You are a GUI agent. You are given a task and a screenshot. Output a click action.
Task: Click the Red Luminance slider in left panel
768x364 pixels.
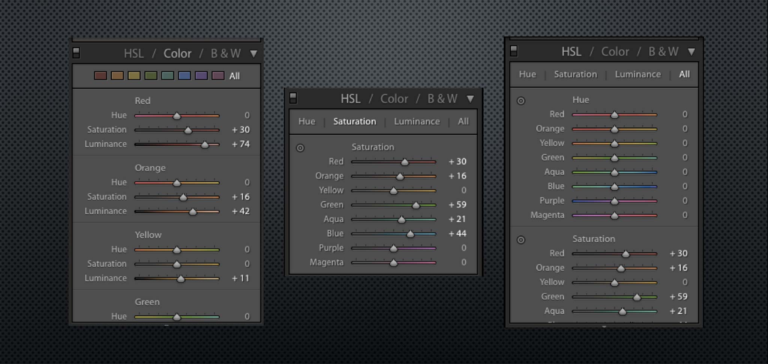pos(177,144)
